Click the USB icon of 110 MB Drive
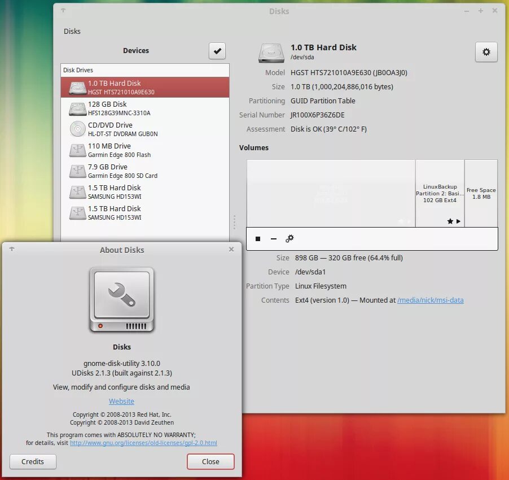This screenshot has width=509, height=480. (x=77, y=150)
